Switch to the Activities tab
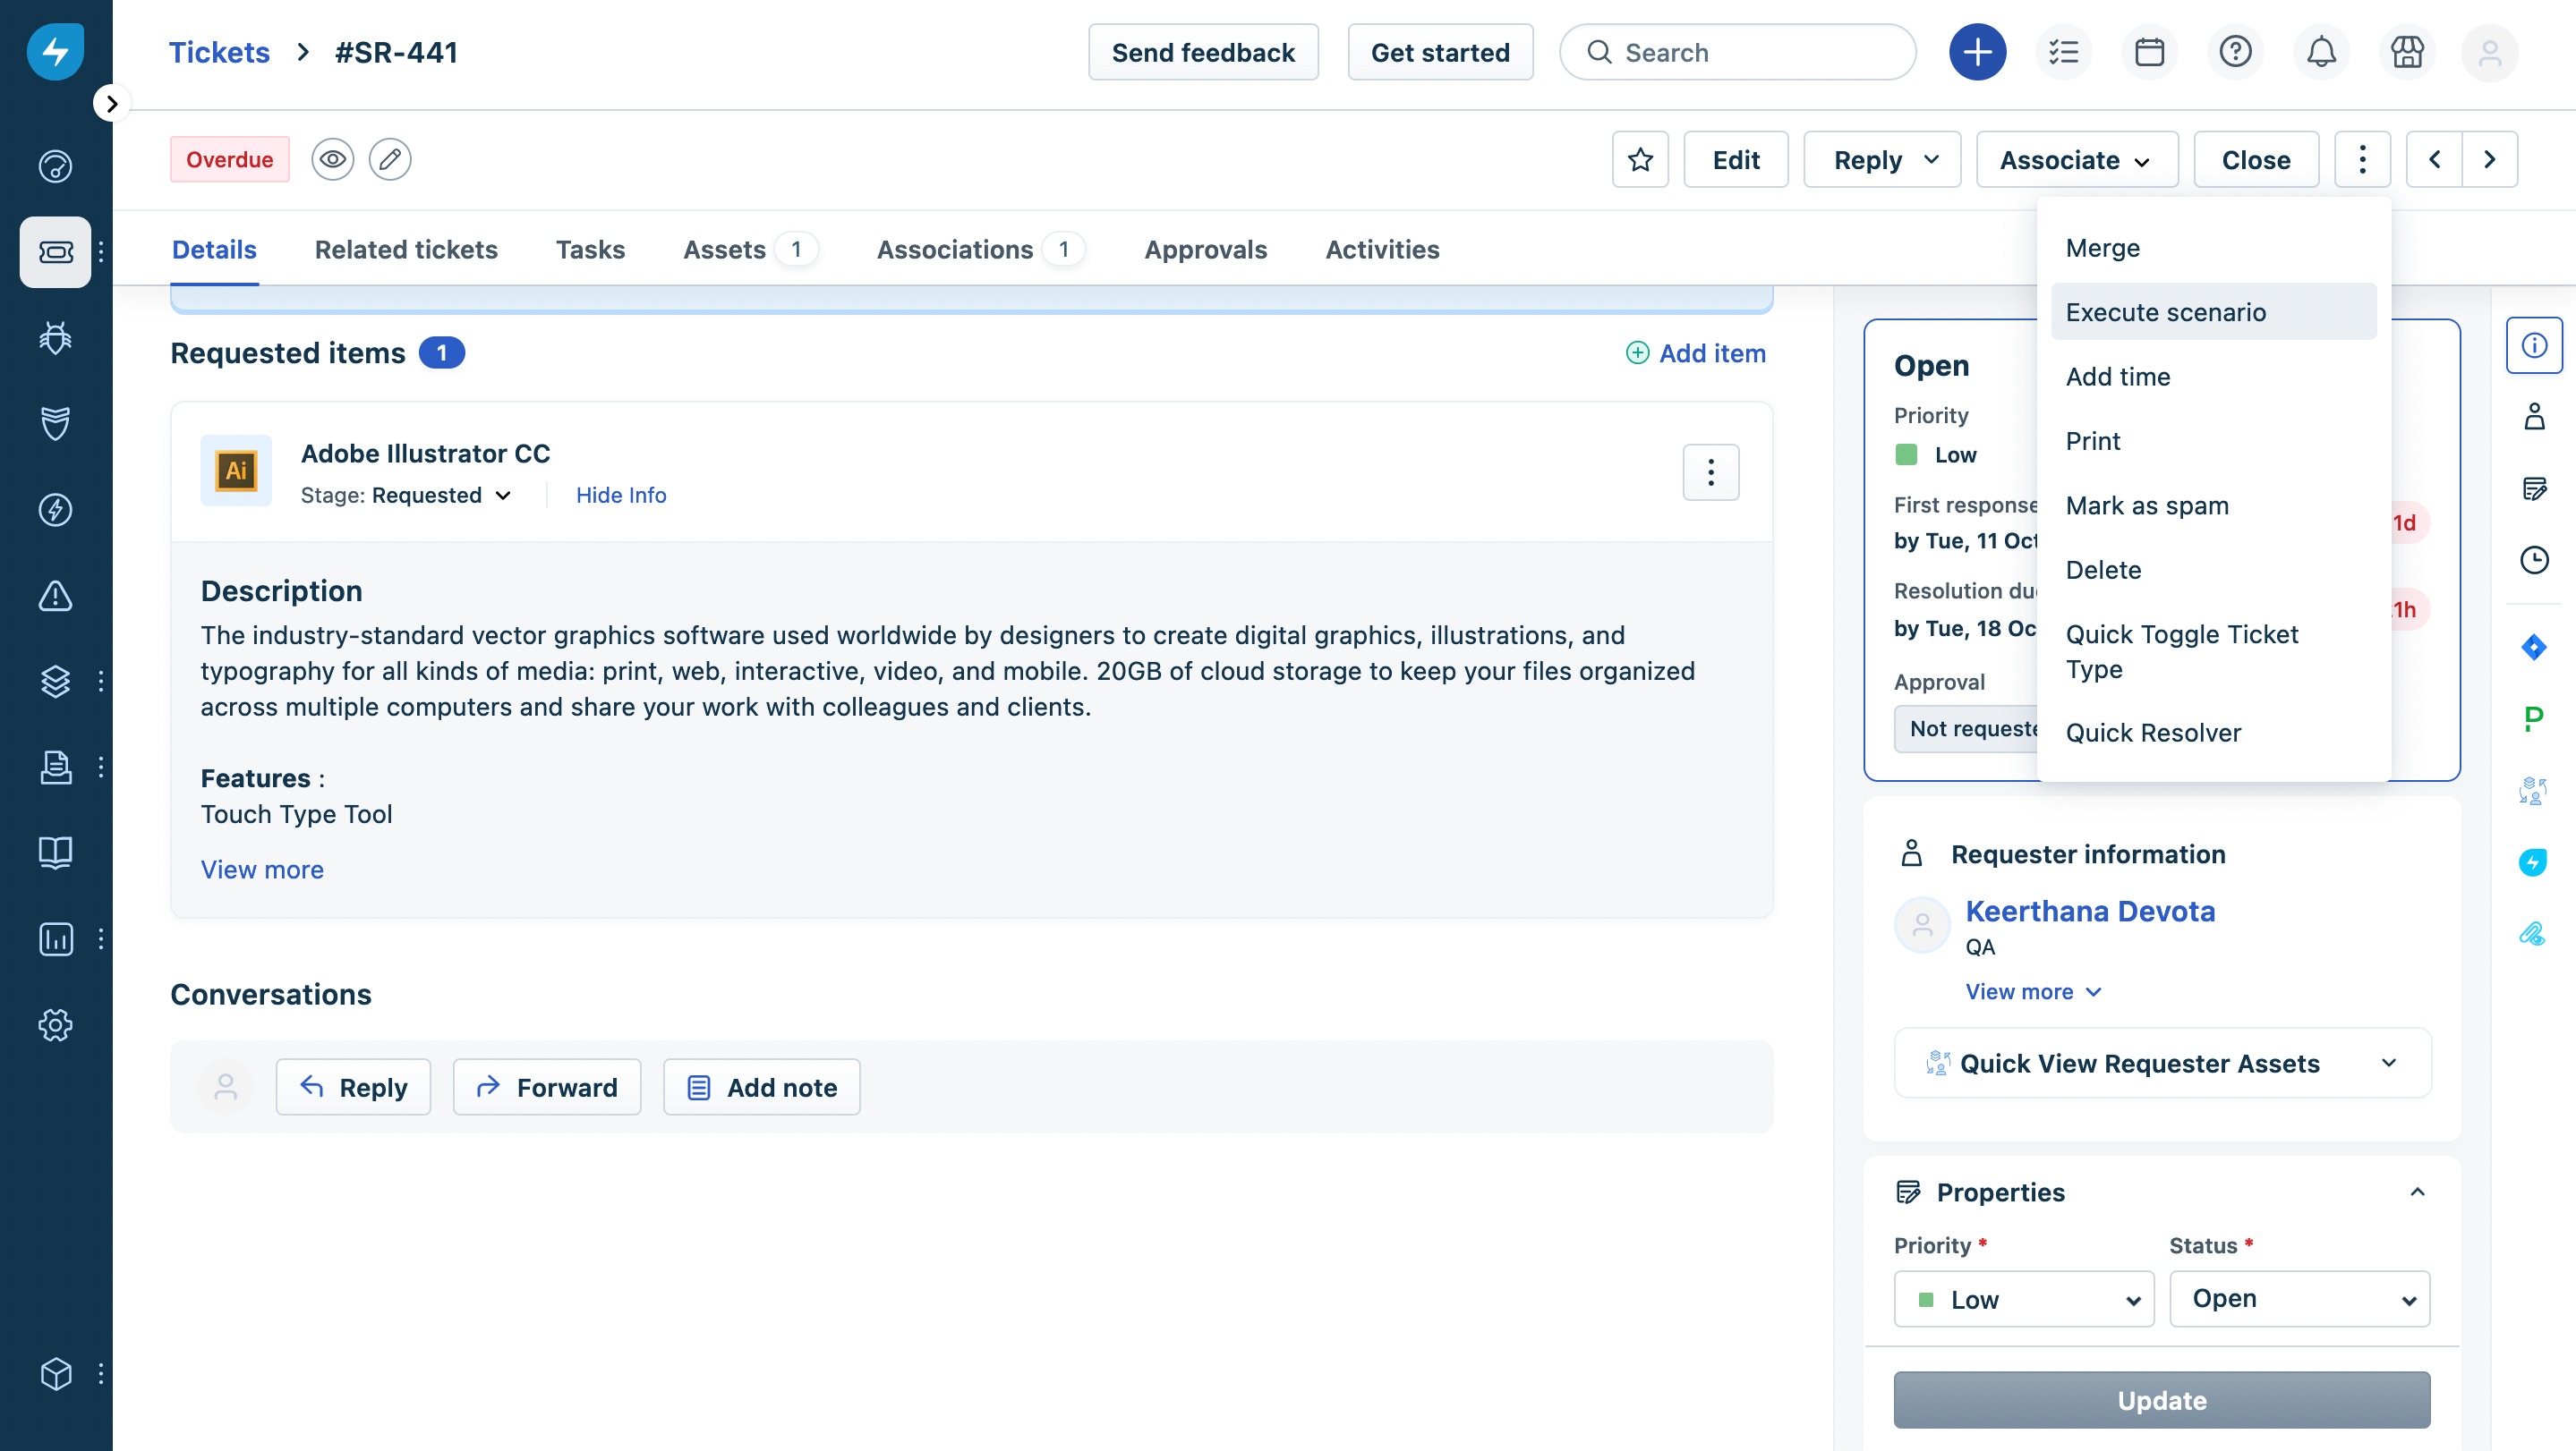 1382,250
